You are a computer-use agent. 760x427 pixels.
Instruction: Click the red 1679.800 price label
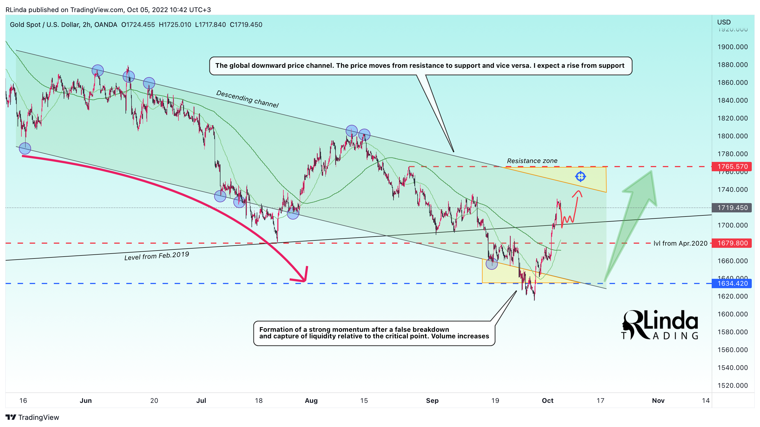732,243
